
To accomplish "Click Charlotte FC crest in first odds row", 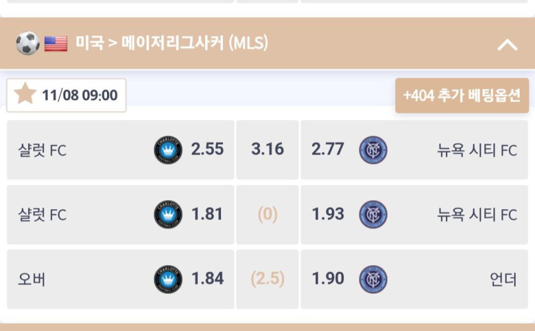I will [x=168, y=150].
